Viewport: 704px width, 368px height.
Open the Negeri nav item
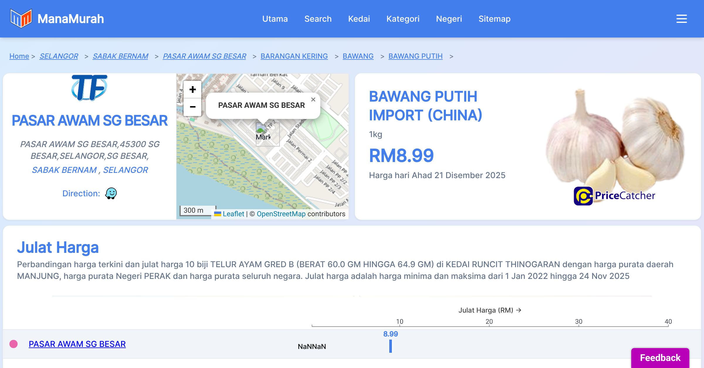449,19
